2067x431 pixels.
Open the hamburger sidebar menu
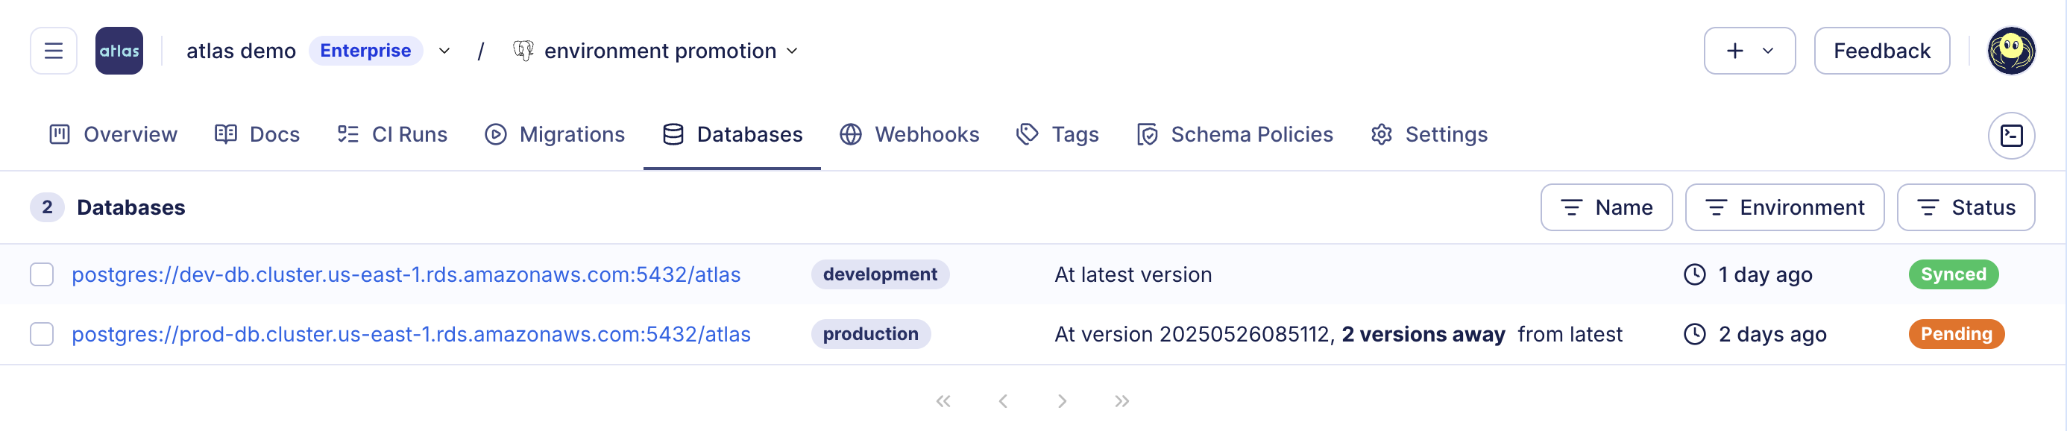point(53,51)
